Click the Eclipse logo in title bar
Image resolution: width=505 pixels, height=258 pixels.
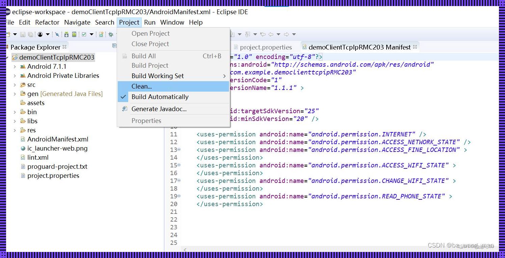tap(7, 12)
